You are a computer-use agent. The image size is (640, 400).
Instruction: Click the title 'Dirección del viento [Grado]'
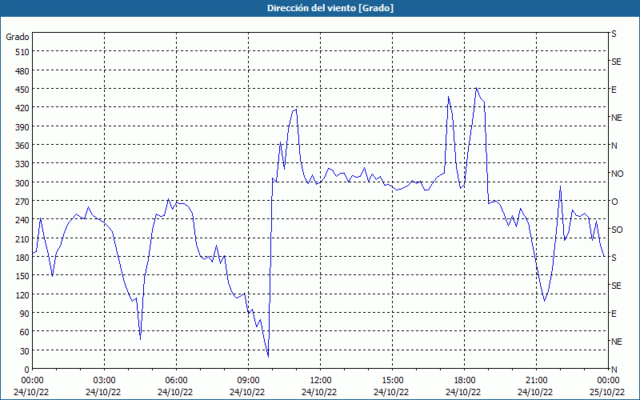[x=330, y=8]
